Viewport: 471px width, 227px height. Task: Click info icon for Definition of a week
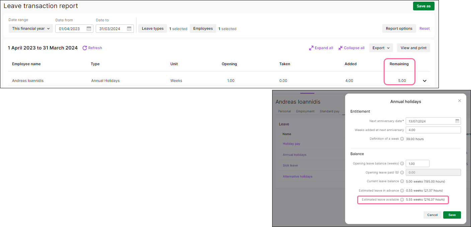click(x=402, y=139)
